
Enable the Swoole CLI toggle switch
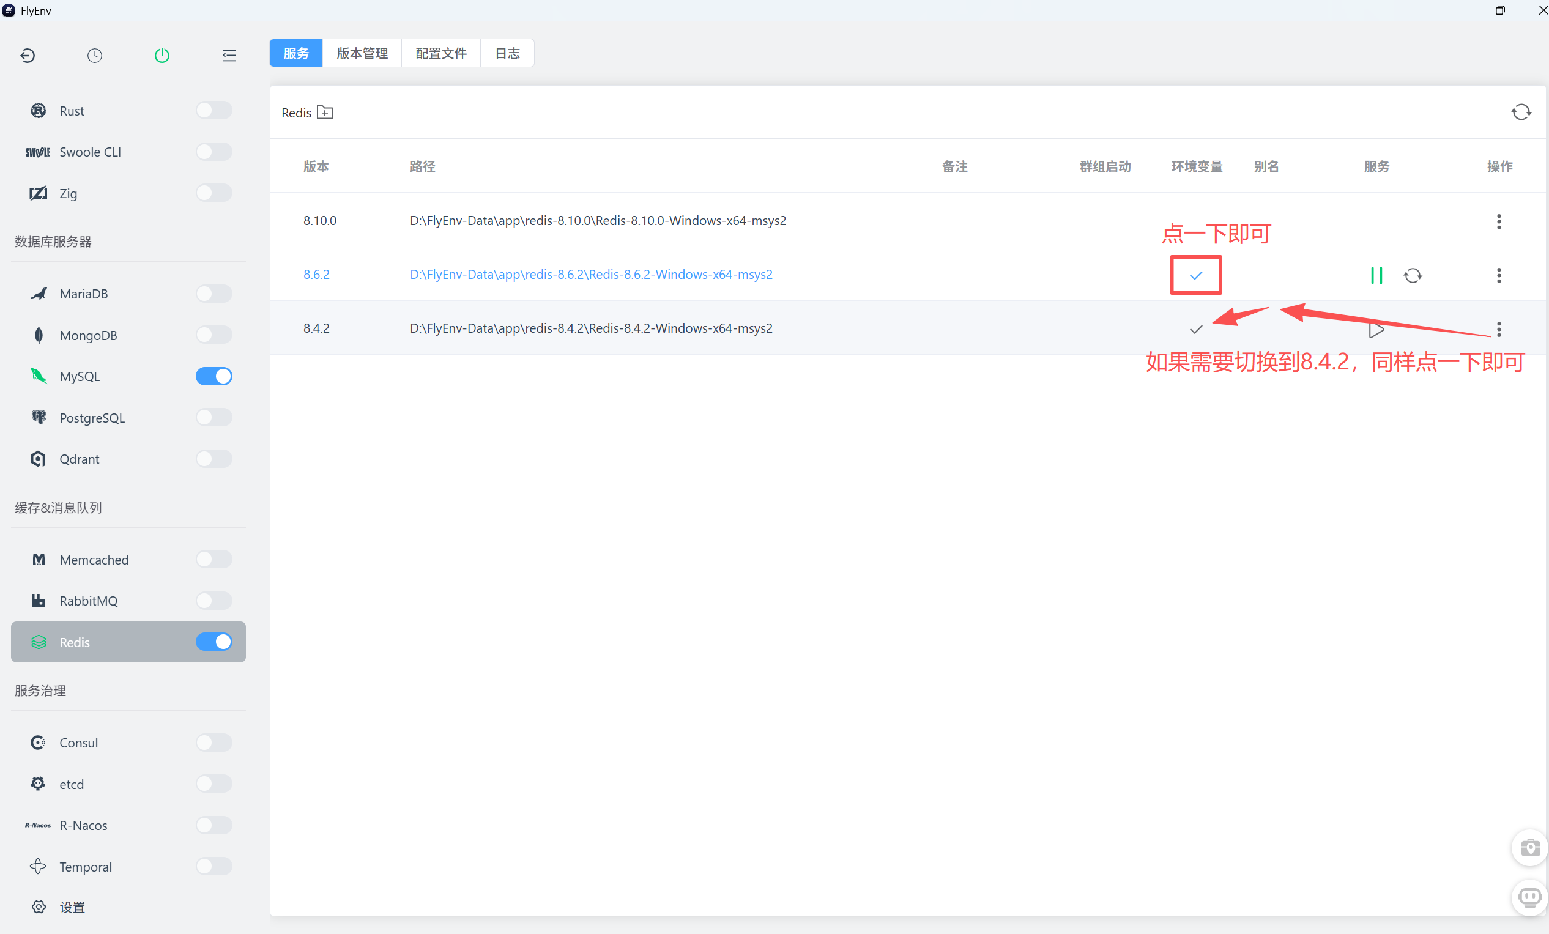214,152
